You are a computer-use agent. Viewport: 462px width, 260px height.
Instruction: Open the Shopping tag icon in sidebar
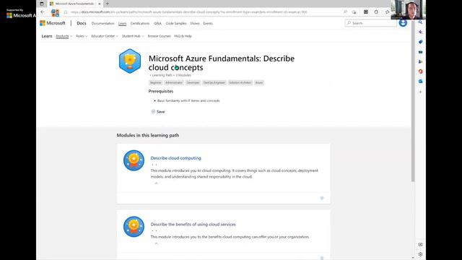coord(420,42)
